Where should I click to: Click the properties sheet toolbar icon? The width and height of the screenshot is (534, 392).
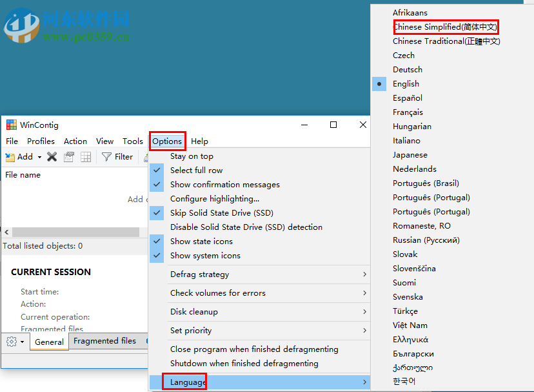[69, 157]
